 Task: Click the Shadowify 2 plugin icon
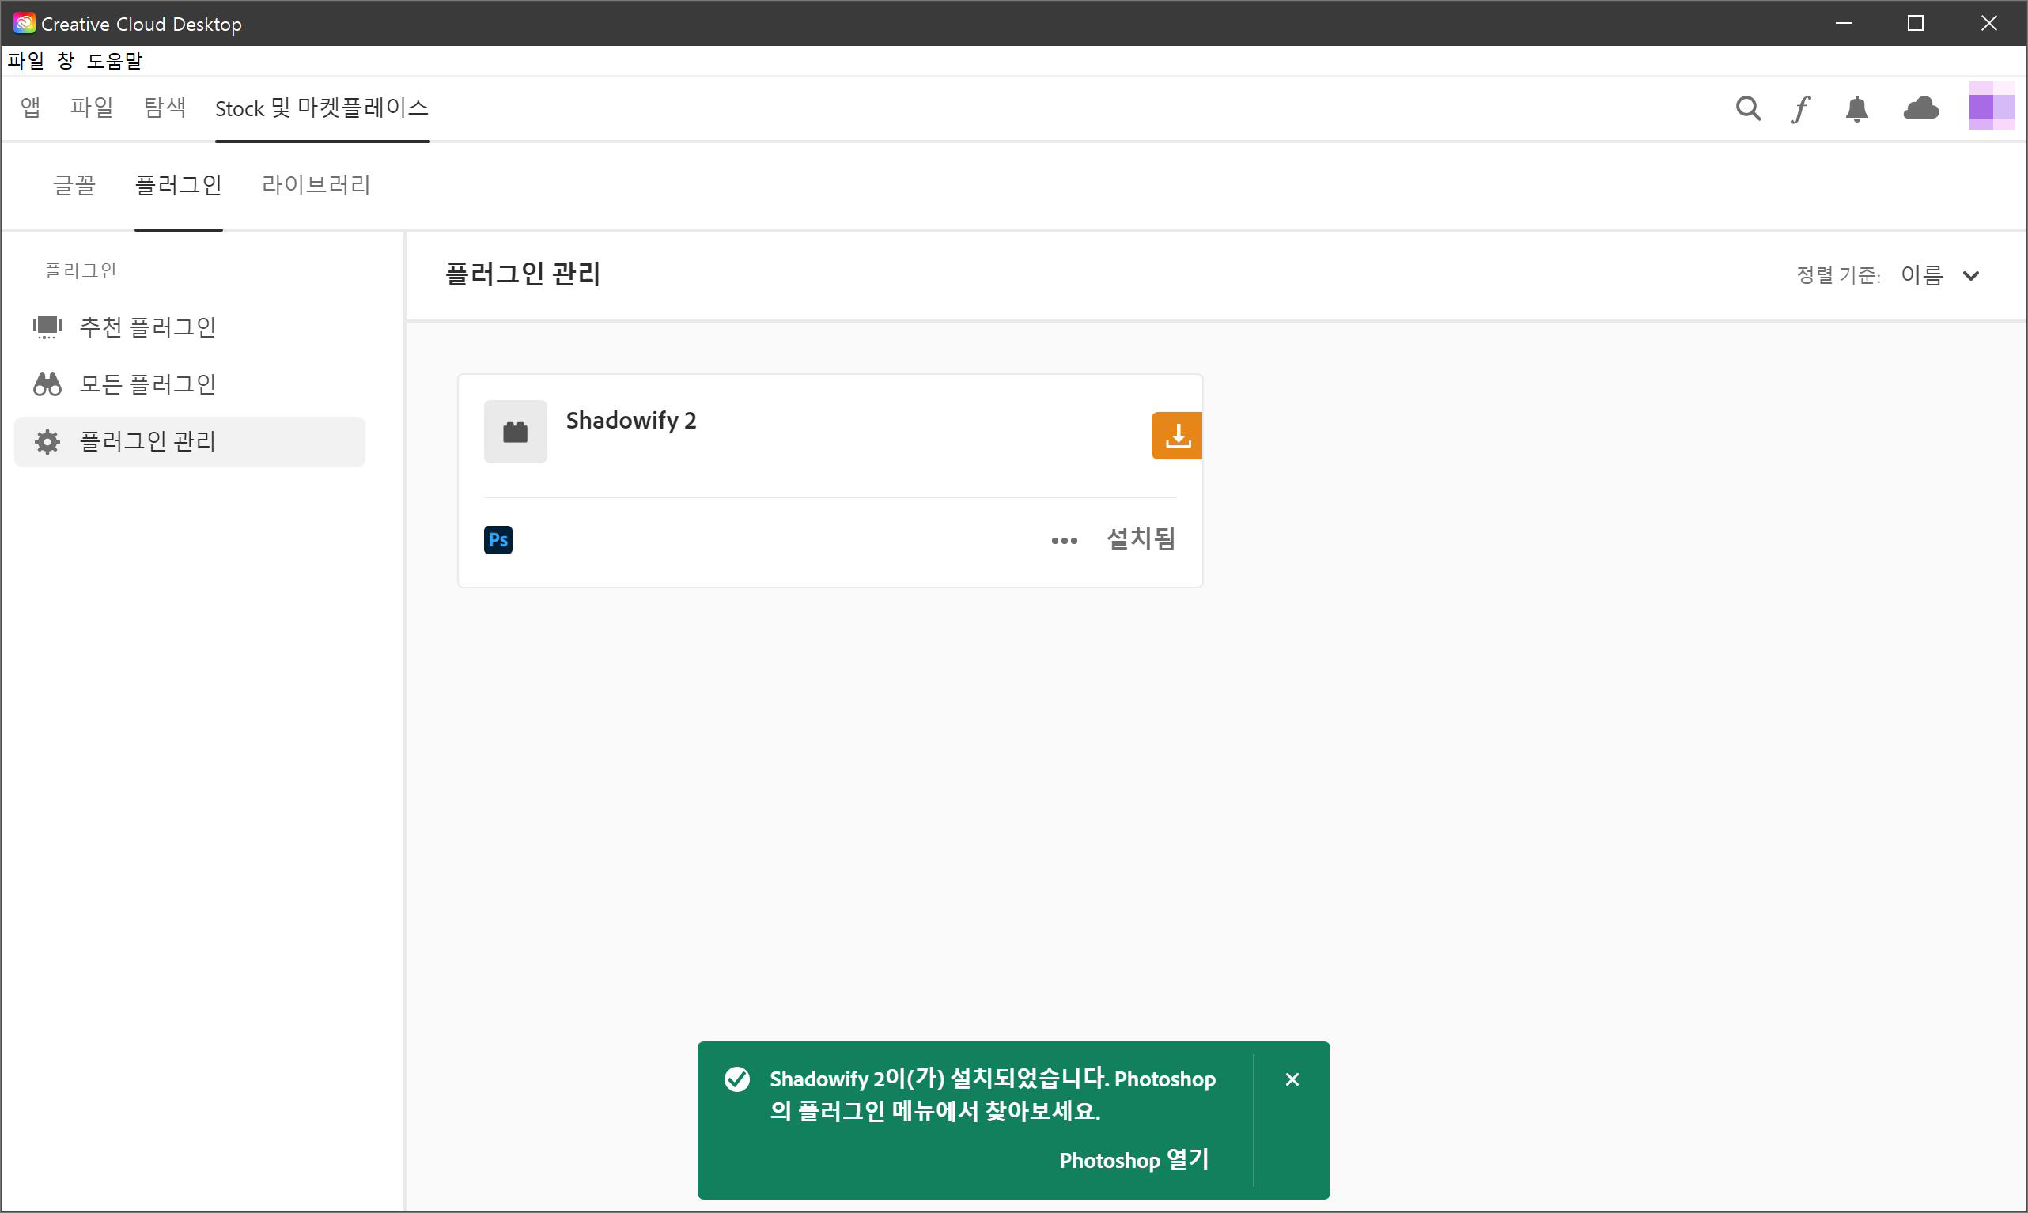tap(515, 432)
